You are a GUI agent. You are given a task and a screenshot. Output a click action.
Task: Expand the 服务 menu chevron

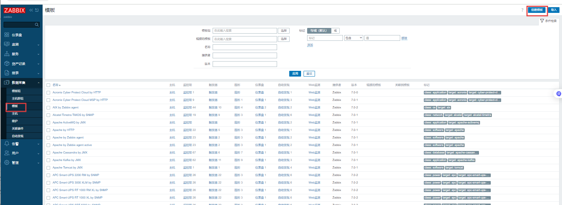38,54
